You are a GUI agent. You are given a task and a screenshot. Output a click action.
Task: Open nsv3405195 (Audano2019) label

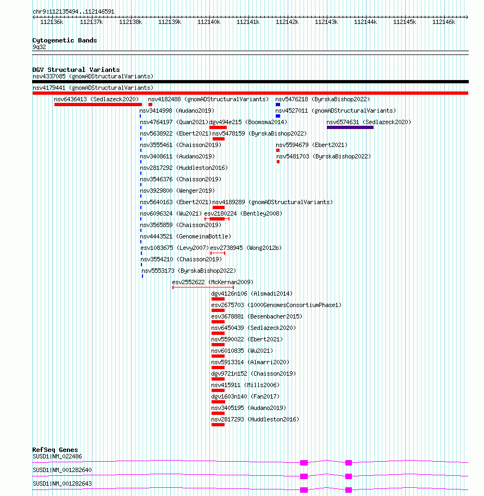[249, 407]
